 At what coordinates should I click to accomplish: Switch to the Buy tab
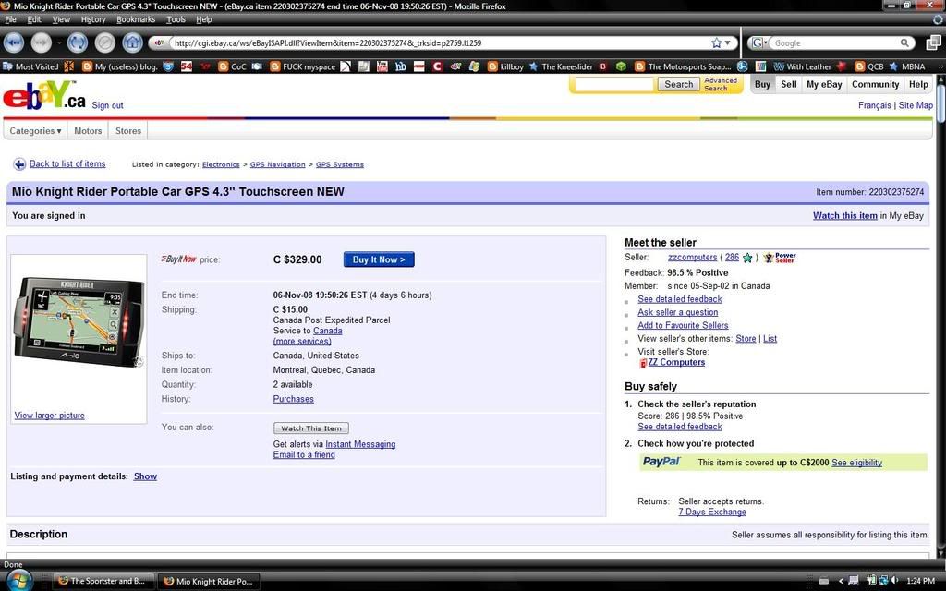point(762,84)
